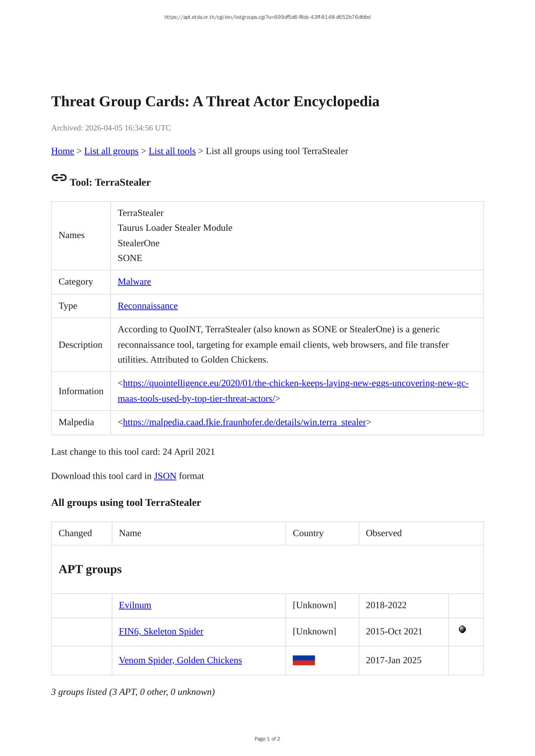Click the Changed column header

tap(75, 533)
